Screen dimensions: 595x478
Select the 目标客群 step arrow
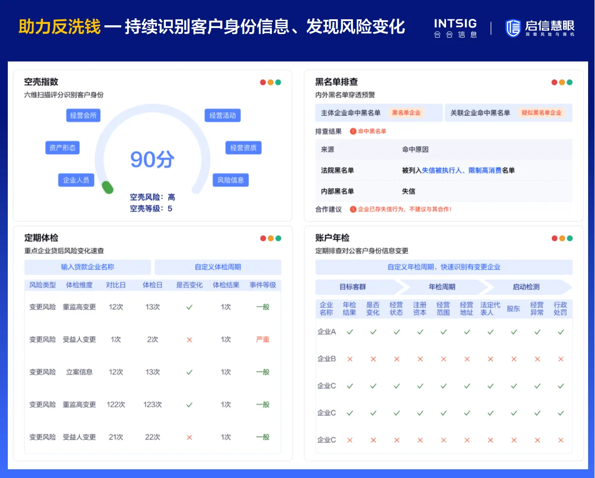coord(353,287)
